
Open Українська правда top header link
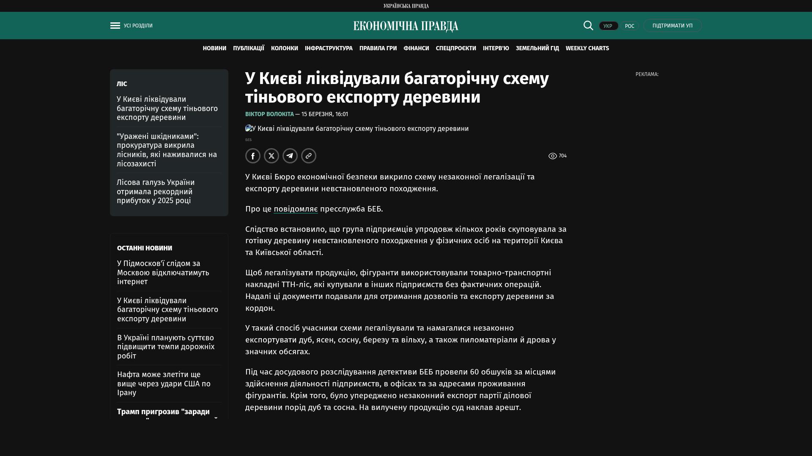click(x=406, y=6)
